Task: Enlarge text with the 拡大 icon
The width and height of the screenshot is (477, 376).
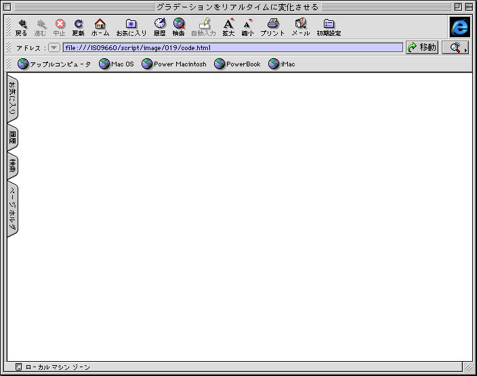Action: (x=228, y=27)
